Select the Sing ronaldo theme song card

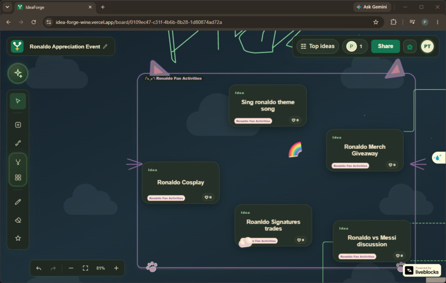(268, 106)
